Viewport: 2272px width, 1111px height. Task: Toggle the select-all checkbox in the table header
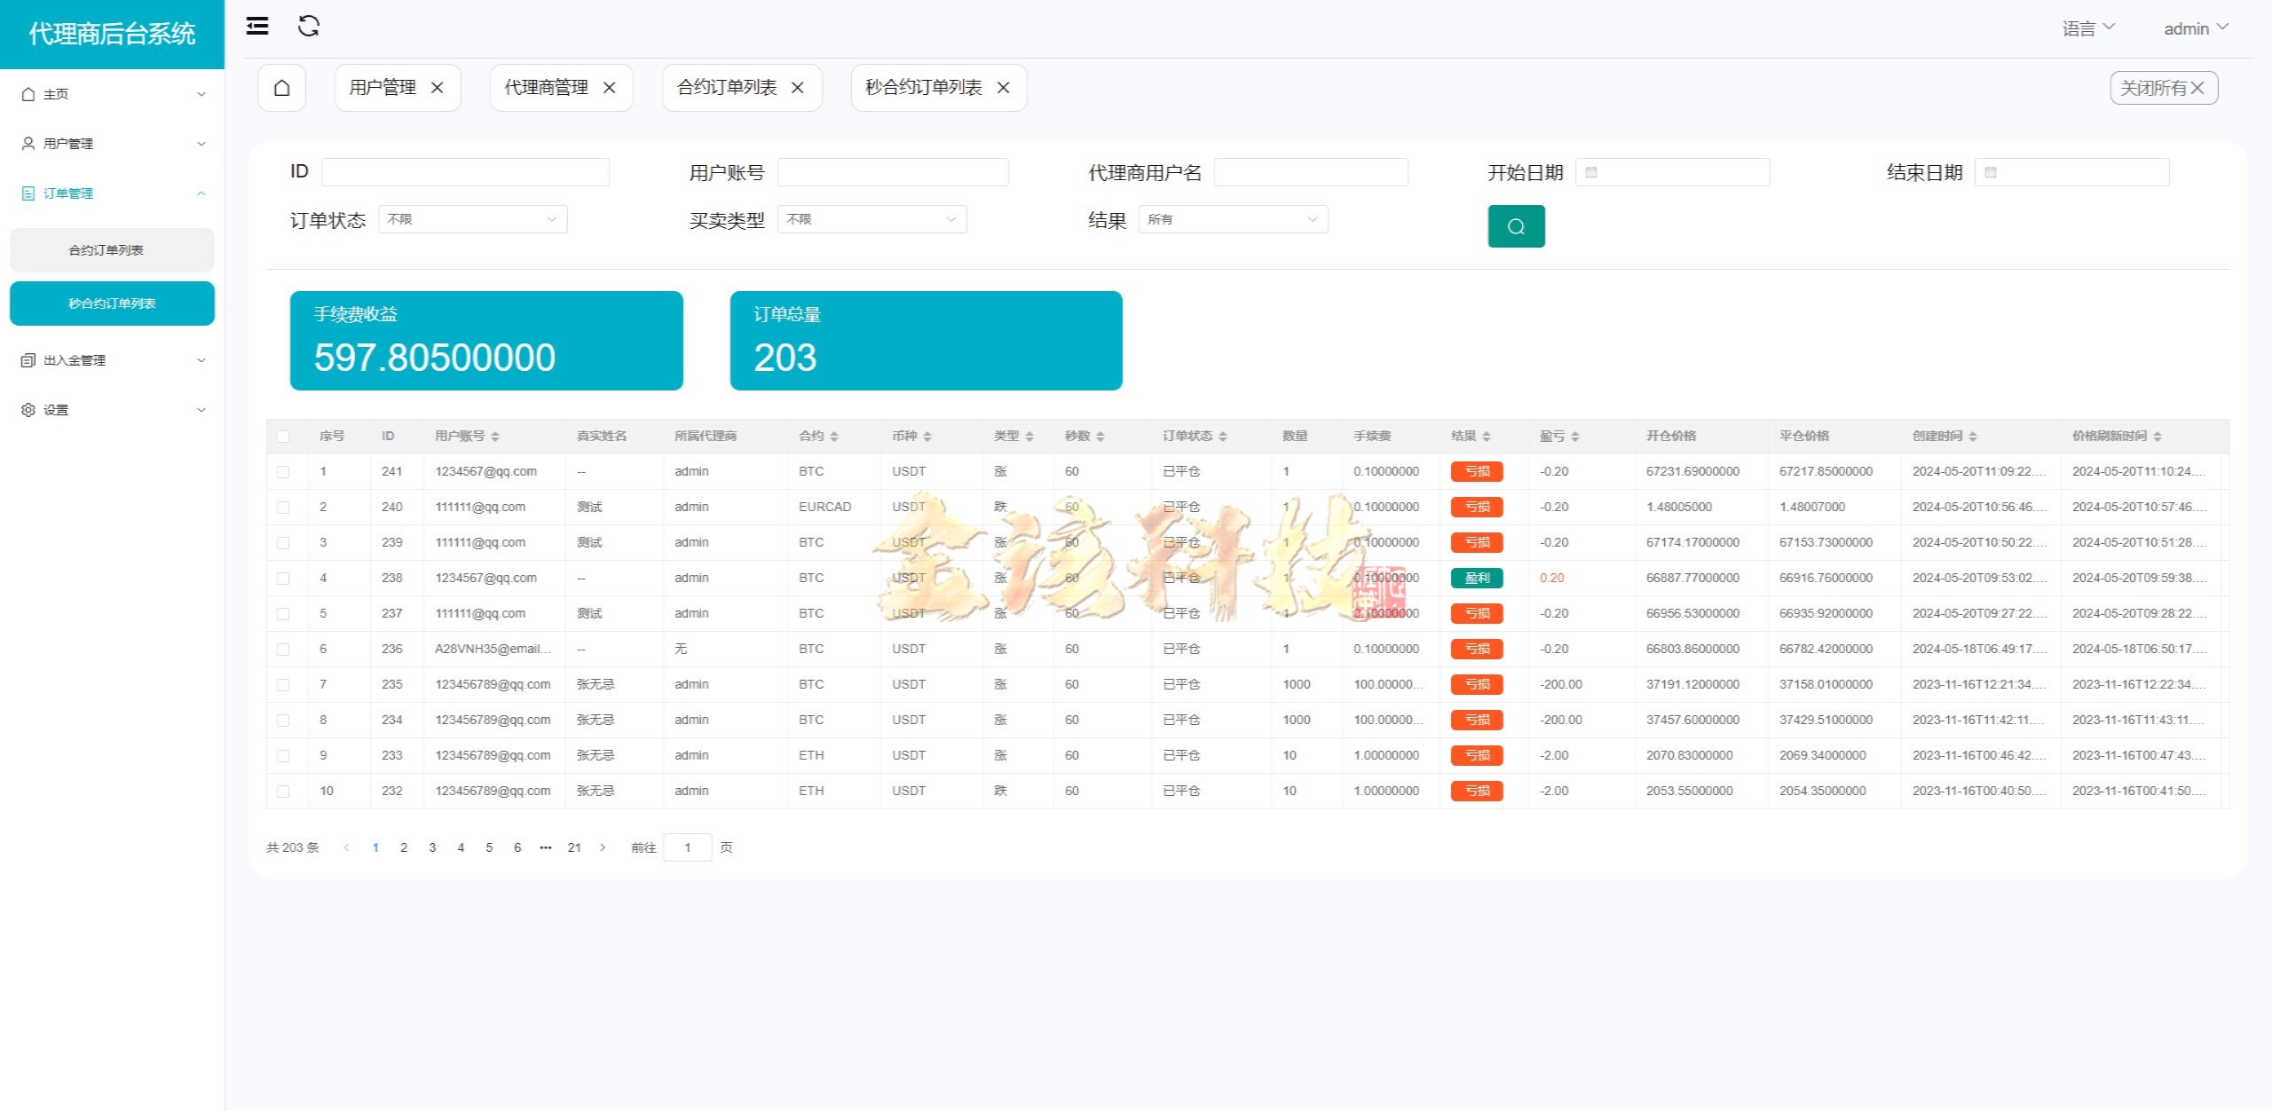click(x=285, y=436)
